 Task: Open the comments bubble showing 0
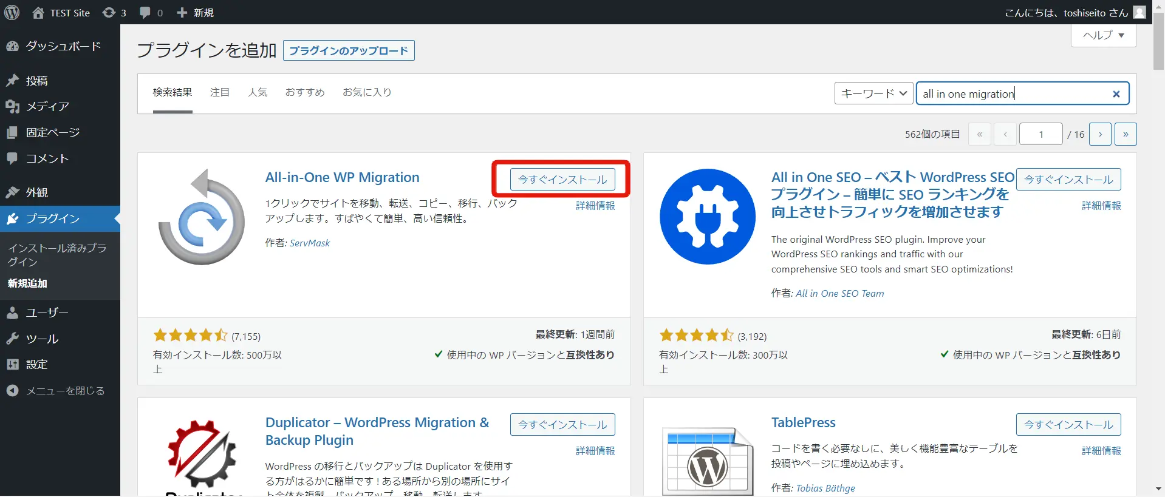(151, 13)
